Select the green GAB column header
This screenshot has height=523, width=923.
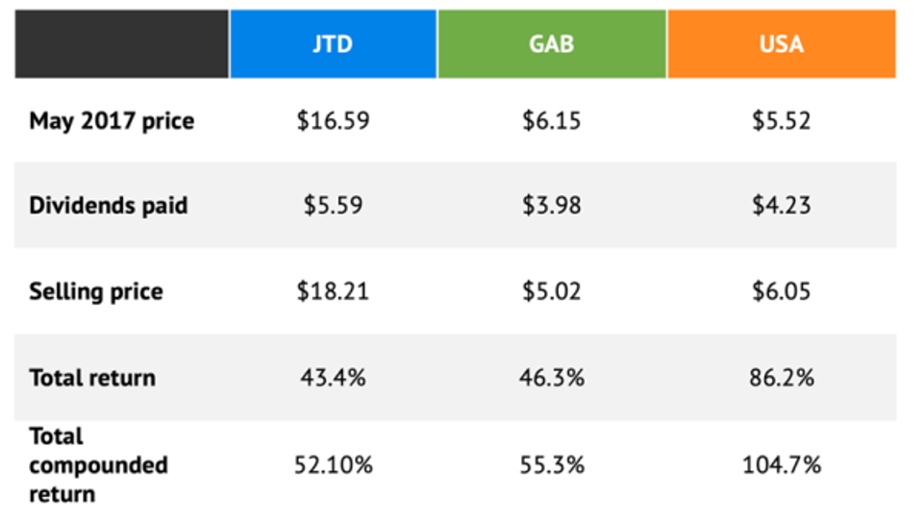click(552, 44)
